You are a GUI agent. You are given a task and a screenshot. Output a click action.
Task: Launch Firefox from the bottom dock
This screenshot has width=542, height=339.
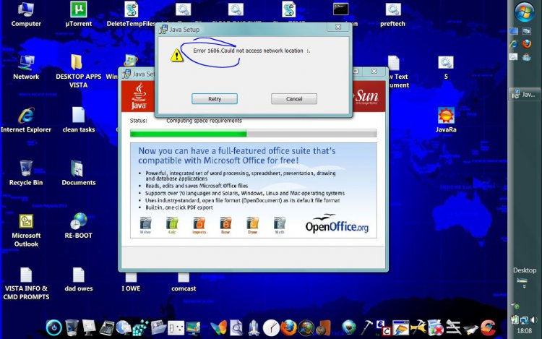pyautogui.click(x=288, y=327)
